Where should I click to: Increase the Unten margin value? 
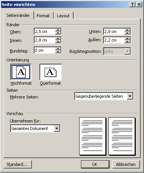coord(127,30)
